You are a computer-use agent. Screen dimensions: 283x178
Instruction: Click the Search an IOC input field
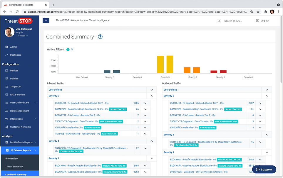(x=233, y=21)
